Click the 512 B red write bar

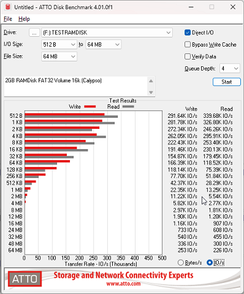point(64,114)
